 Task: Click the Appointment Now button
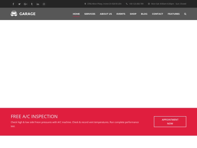170,122
